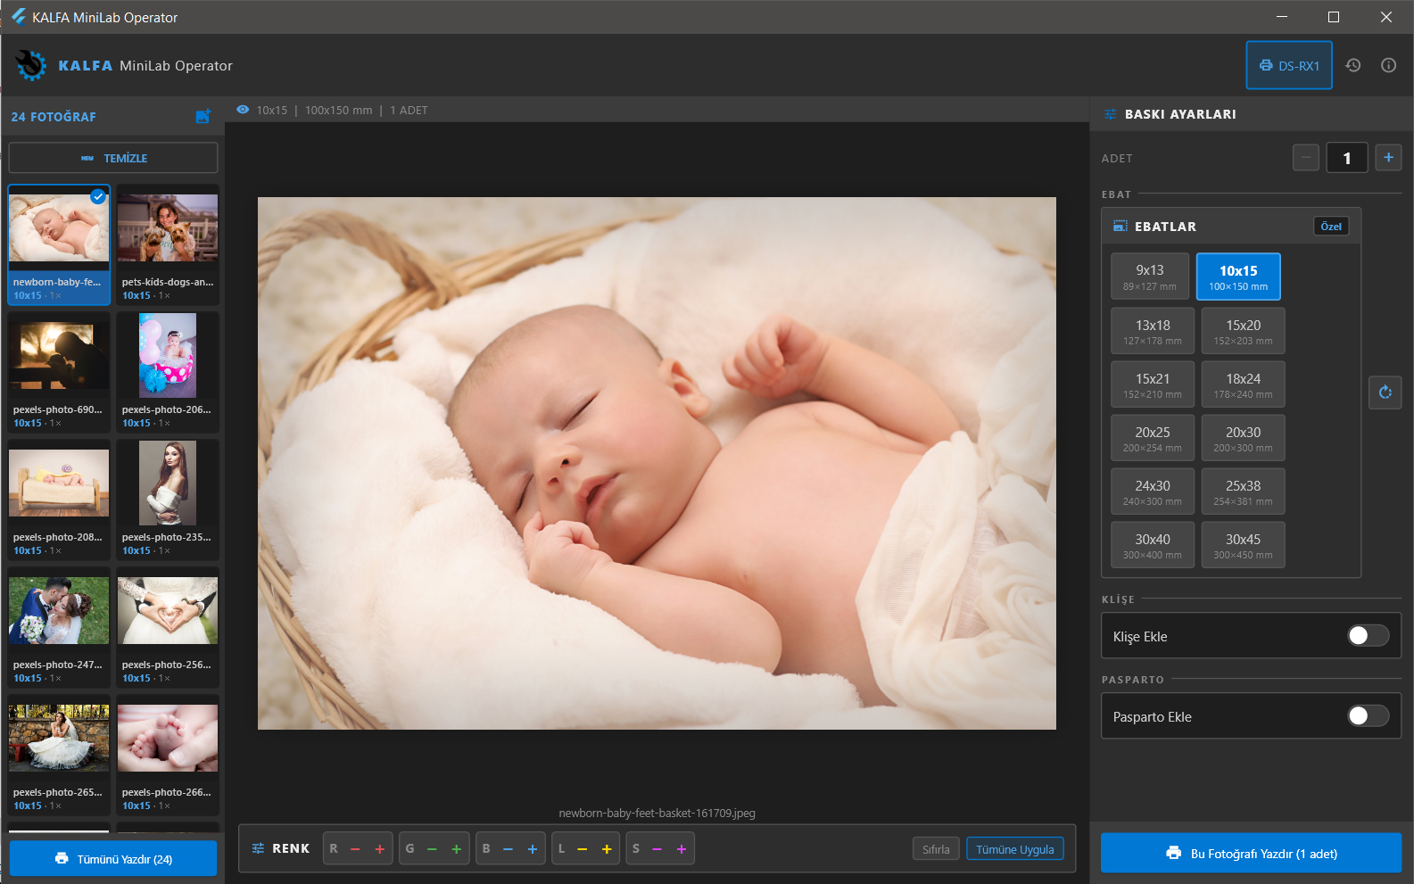The width and height of the screenshot is (1414, 884).
Task: Select the 20x30 print size
Action: [x=1243, y=438]
